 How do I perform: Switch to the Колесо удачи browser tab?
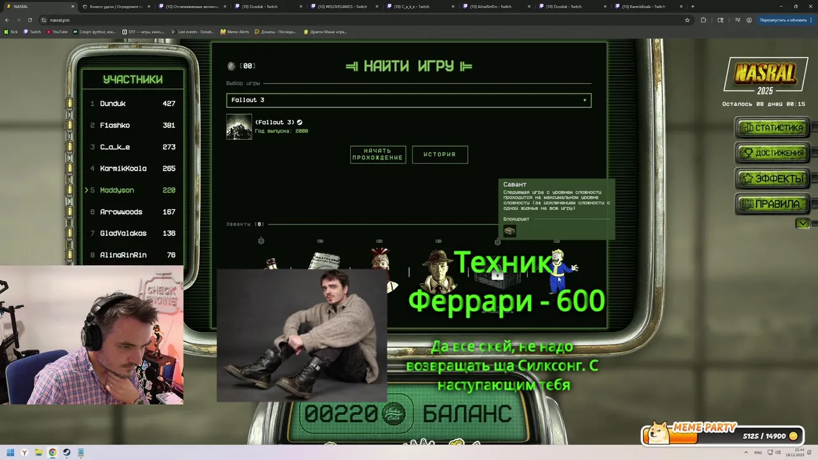[115, 6]
